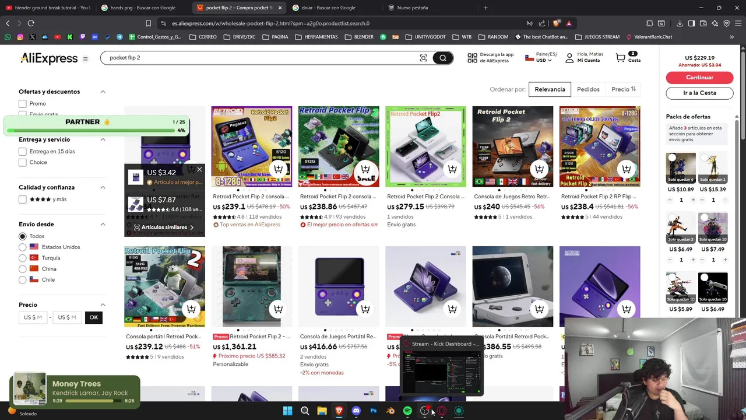
Task: Open Blender from the taskbar
Action: coord(390,411)
